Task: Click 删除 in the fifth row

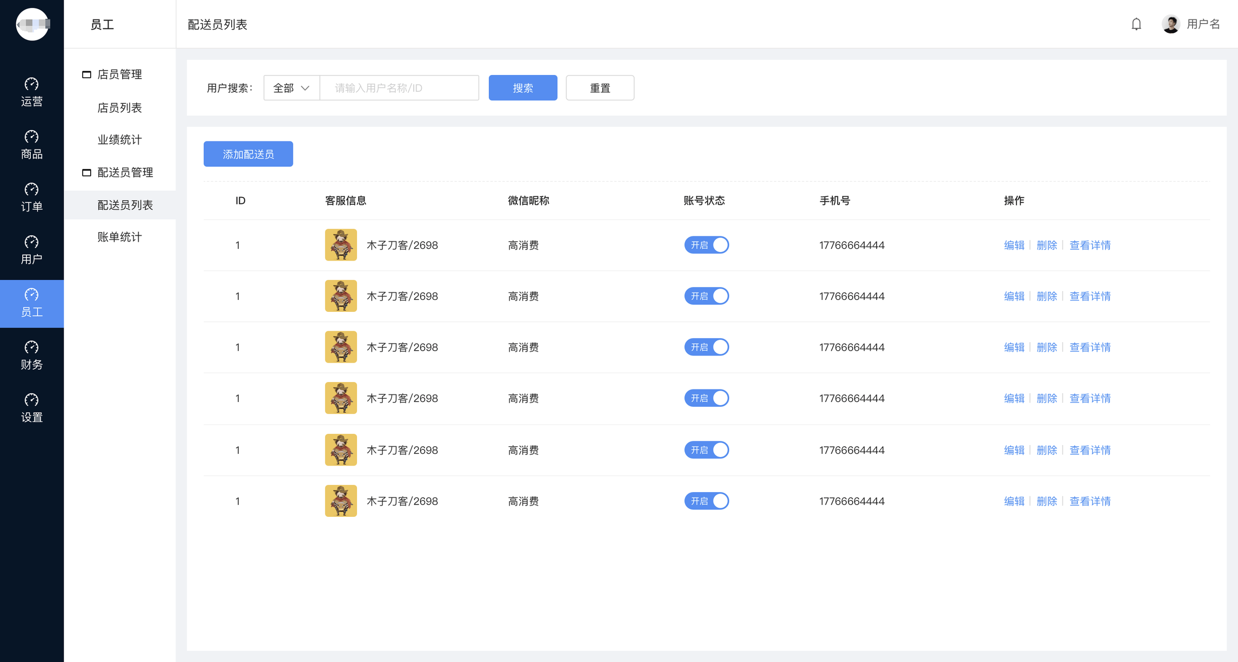Action: (x=1047, y=450)
